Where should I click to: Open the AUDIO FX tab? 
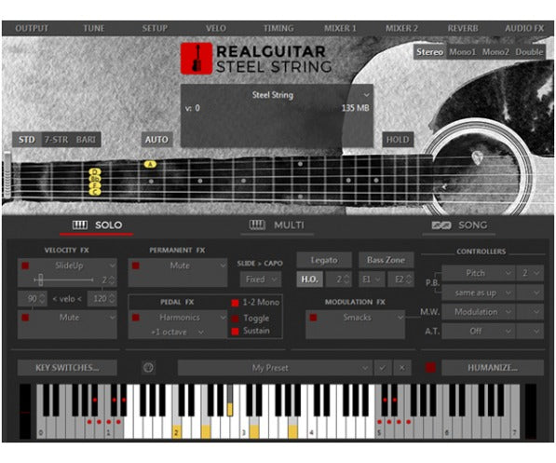pyautogui.click(x=524, y=28)
